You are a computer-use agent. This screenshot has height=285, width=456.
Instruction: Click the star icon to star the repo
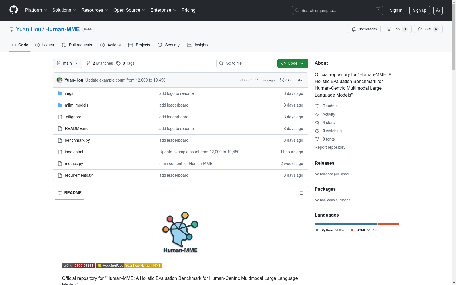(420, 29)
